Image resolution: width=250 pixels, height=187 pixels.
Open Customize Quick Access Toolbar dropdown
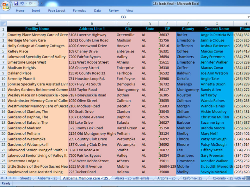pyautogui.click(x=41, y=3)
